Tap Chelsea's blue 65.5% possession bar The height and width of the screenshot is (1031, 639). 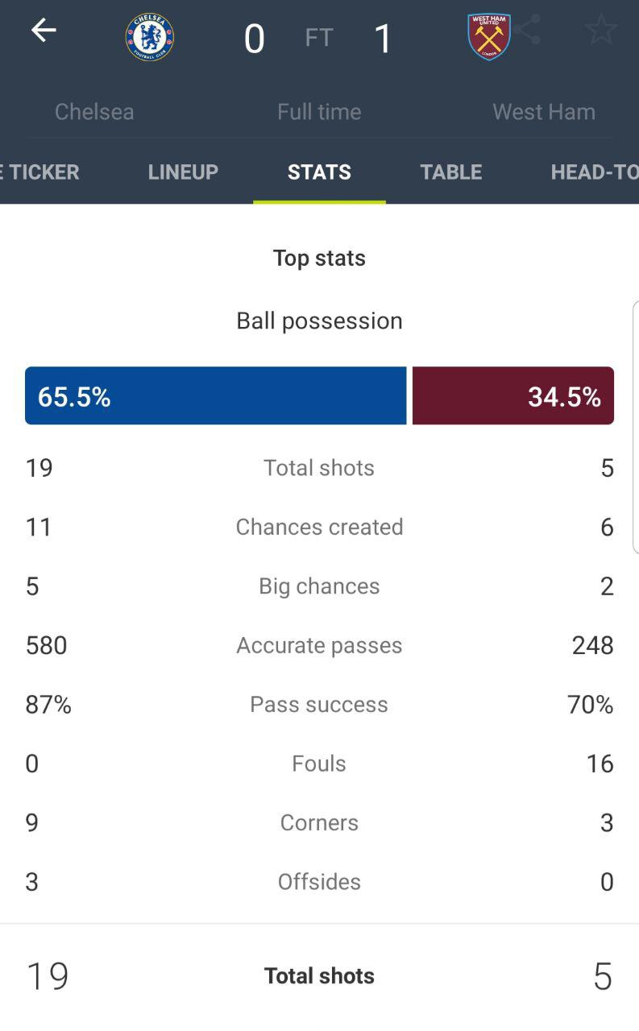(x=215, y=395)
